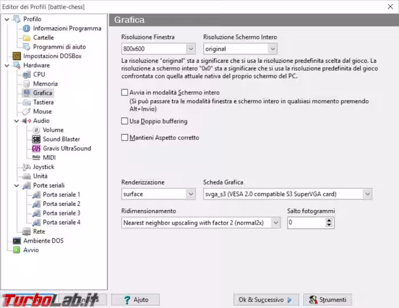Click the Salto fotogrammi input field

[307, 222]
